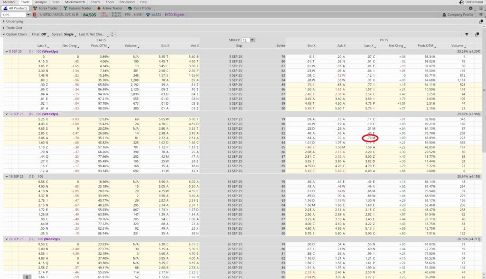The height and width of the screenshot is (279, 486).
Task: Open the red alert badge beside UPS
Action: (33, 14)
